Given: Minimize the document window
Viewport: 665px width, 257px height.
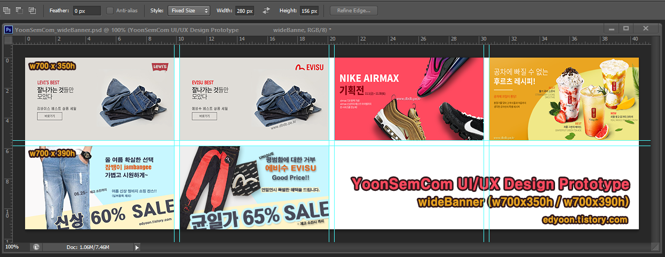Looking at the screenshot, I should coord(611,28).
